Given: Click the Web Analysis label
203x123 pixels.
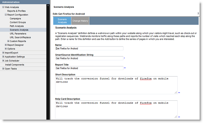Looking at the screenshot, I should pyautogui.click(x=12, y=7).
